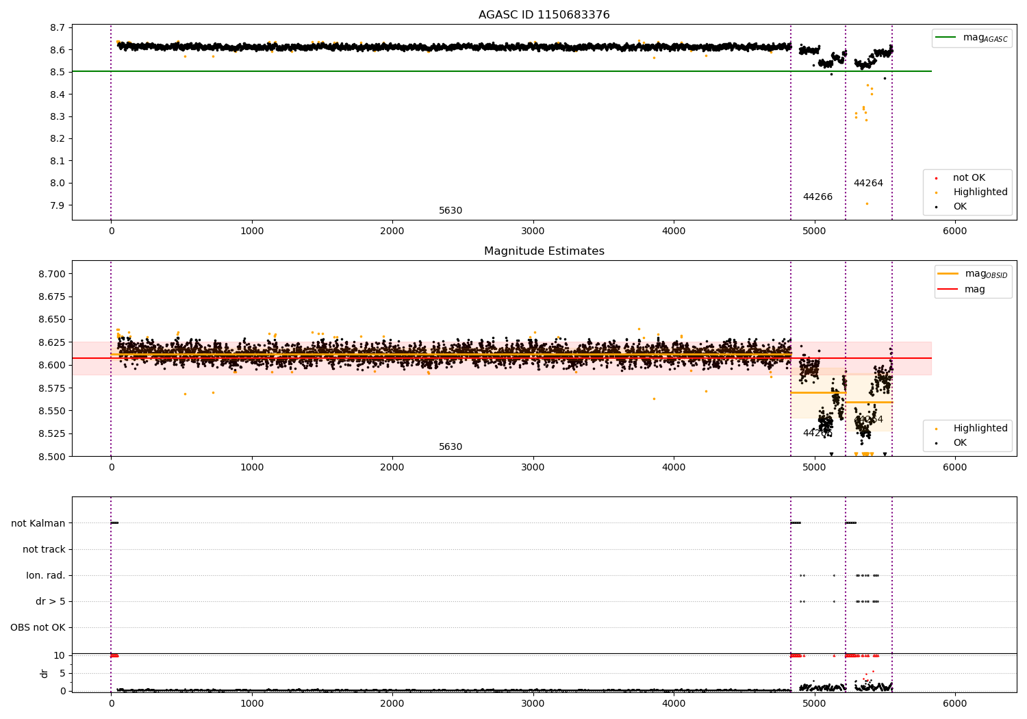Viewport: 1027px width, 719px height.
Task: Click the "dr > 5" row label
Action: 50,601
